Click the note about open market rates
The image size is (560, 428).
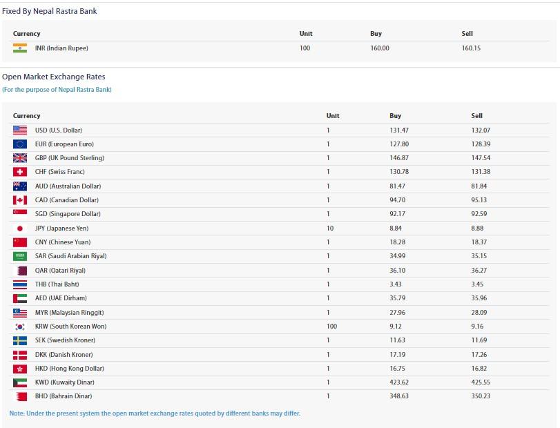tap(155, 414)
